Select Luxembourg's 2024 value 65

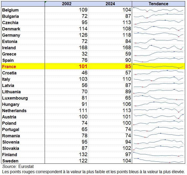click(128, 98)
